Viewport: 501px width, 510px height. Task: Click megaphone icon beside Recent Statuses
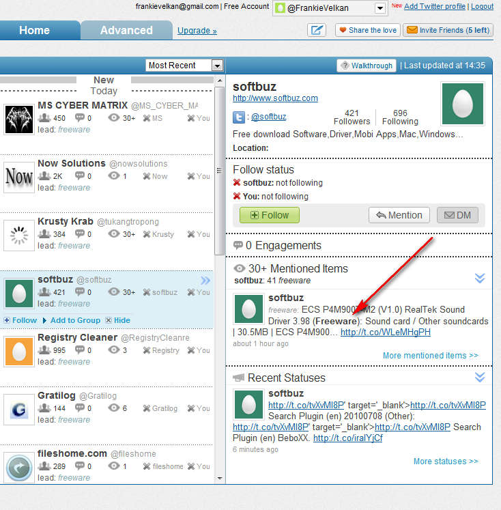[239, 378]
